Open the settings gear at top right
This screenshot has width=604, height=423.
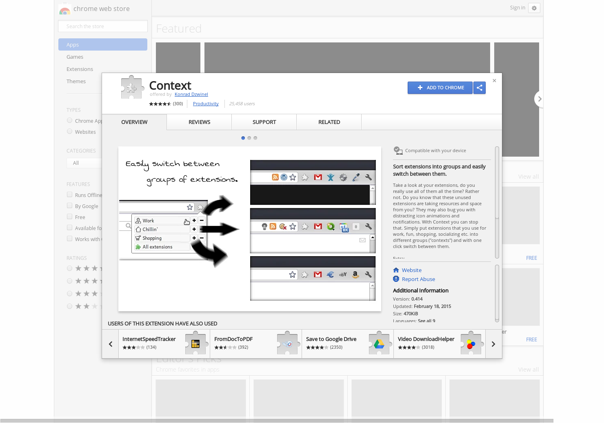[x=534, y=8]
